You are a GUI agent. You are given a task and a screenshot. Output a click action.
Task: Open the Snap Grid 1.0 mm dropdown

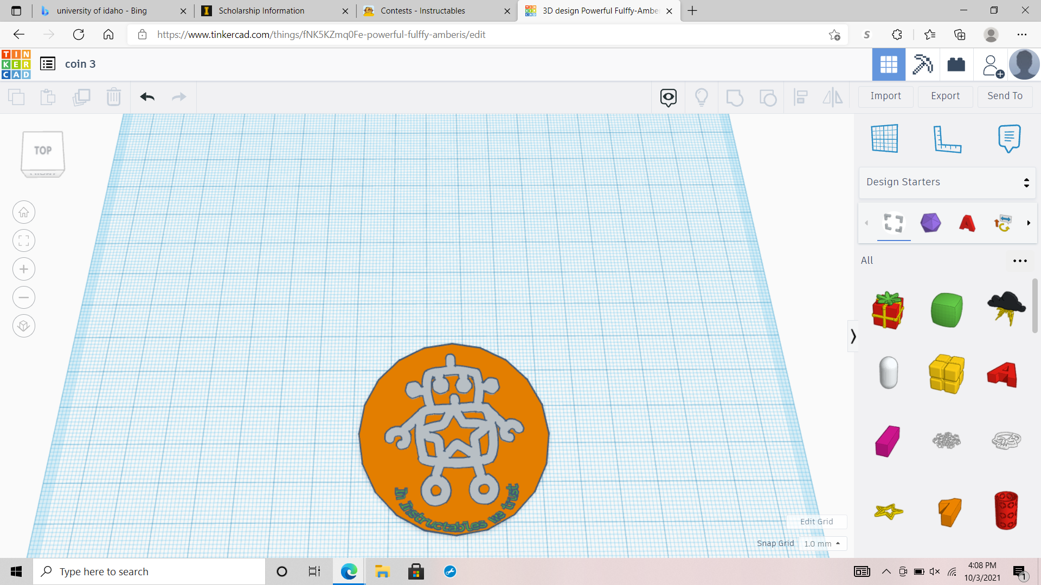pos(822,543)
